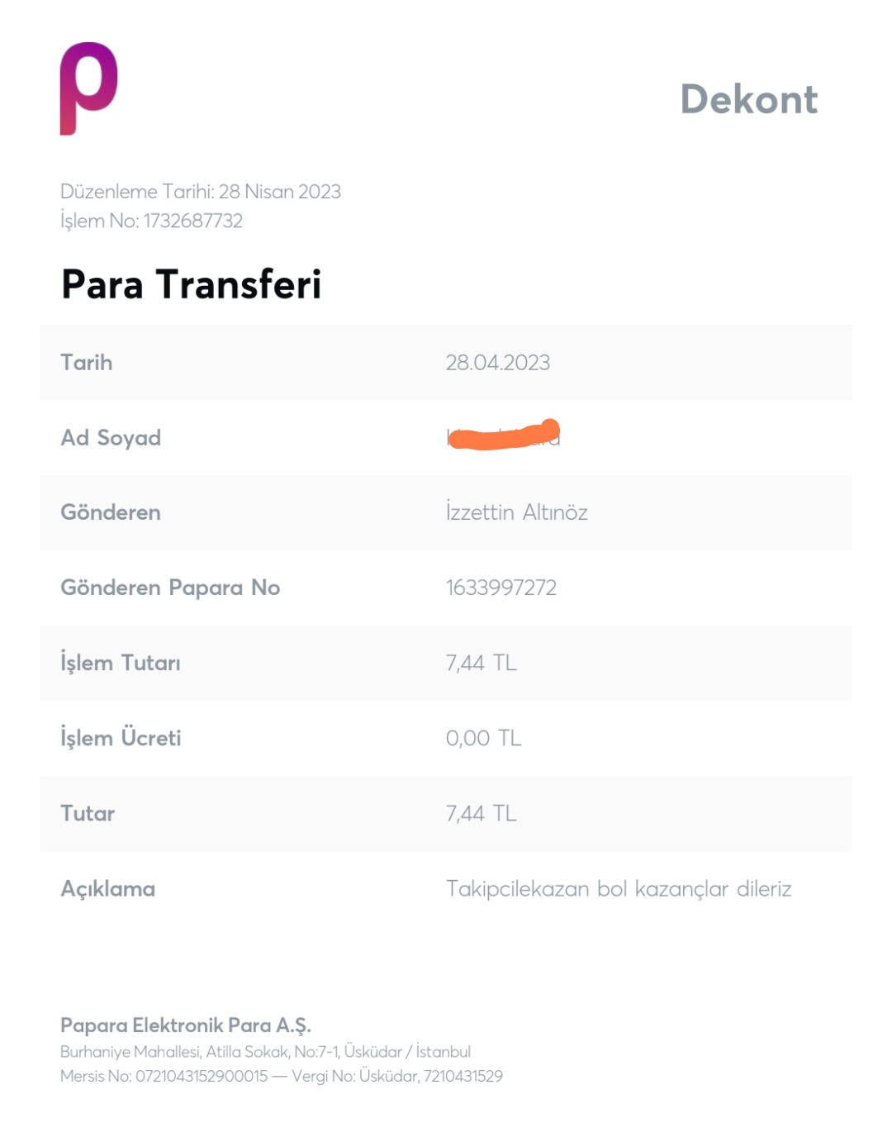Select the Papara number 1633997272
892x1123 pixels.
click(x=501, y=588)
